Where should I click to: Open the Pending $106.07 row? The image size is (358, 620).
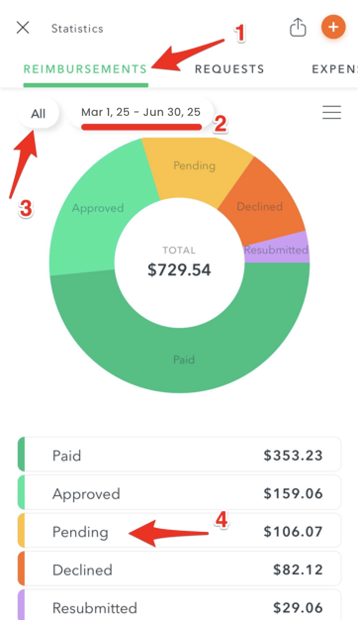tap(179, 531)
